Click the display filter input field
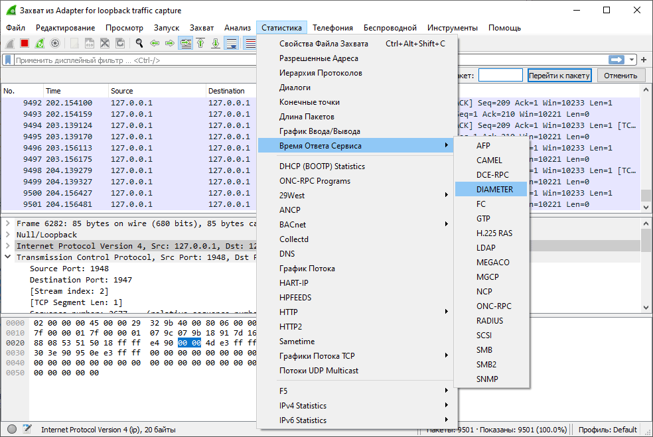 pos(135,60)
